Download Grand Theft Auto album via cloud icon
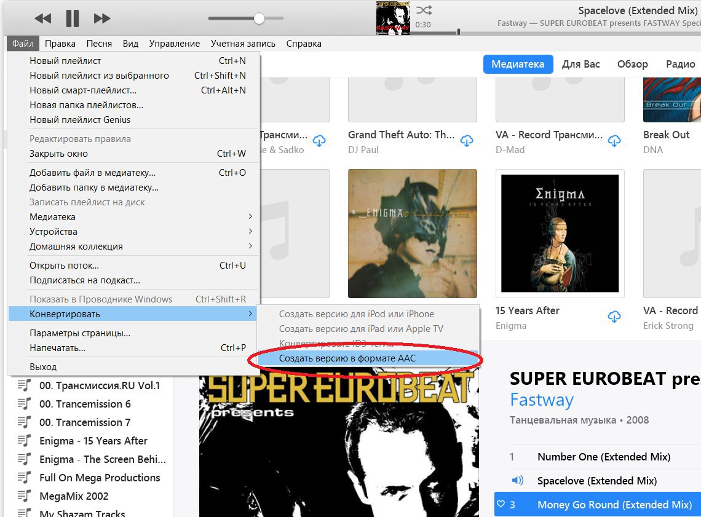Viewport: 701px width, 517px height. point(467,141)
